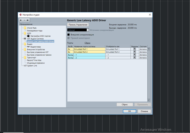This screenshot has width=190, height=133.
Task: Select Record Time Max item
Action: [34, 60]
